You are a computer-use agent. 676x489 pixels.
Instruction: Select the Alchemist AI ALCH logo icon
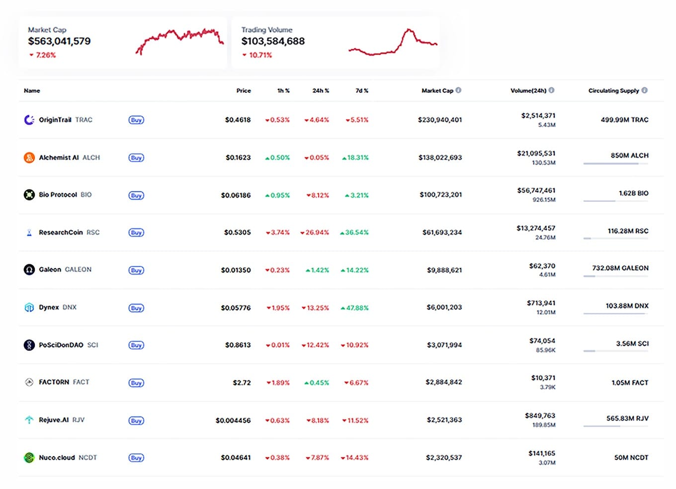pyautogui.click(x=29, y=157)
